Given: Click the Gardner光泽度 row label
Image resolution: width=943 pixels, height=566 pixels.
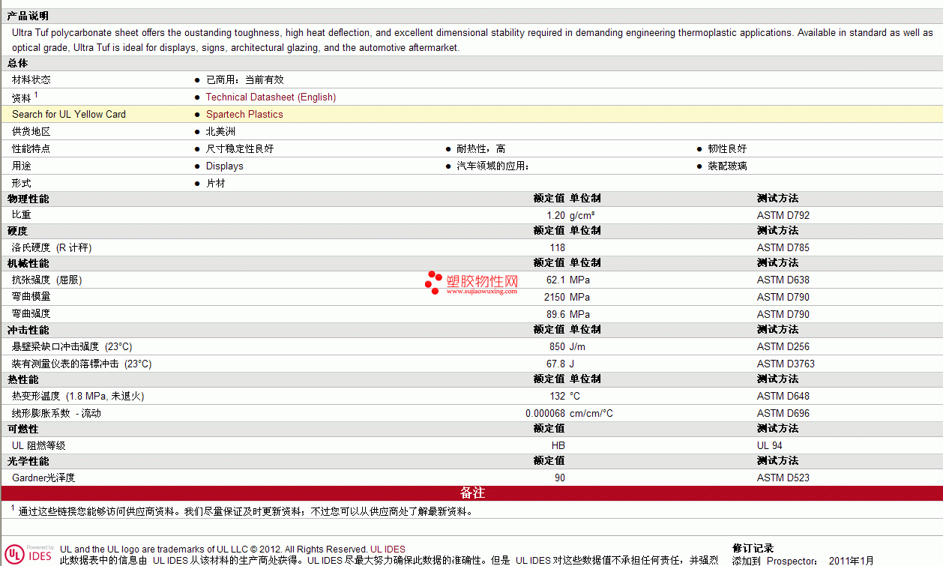Looking at the screenshot, I should tap(43, 478).
